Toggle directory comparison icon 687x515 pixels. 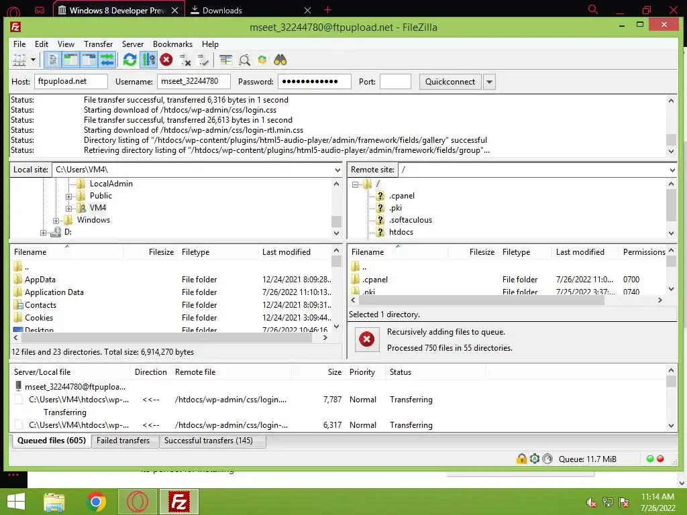coord(244,60)
